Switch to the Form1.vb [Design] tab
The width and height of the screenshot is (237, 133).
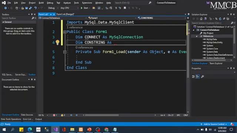point(65,14)
